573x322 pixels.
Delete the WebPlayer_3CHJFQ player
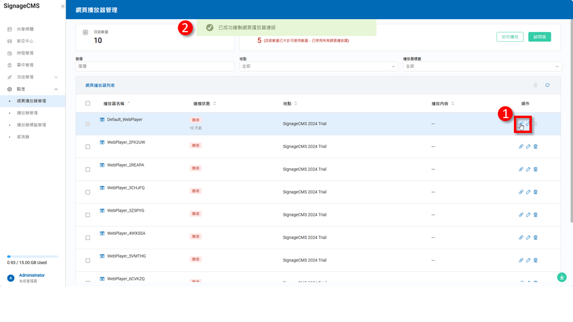(x=535, y=192)
